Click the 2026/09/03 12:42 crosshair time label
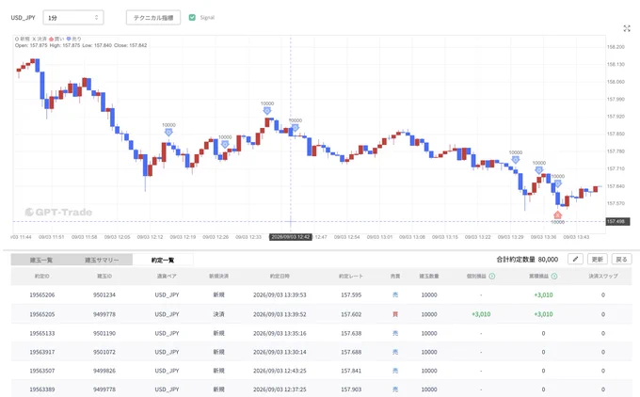Viewport: 640px width, 397px height. [291, 237]
